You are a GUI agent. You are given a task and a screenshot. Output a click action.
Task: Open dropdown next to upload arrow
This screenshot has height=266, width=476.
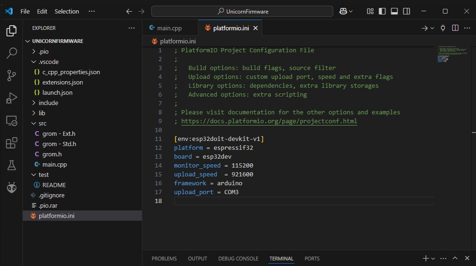[432, 28]
